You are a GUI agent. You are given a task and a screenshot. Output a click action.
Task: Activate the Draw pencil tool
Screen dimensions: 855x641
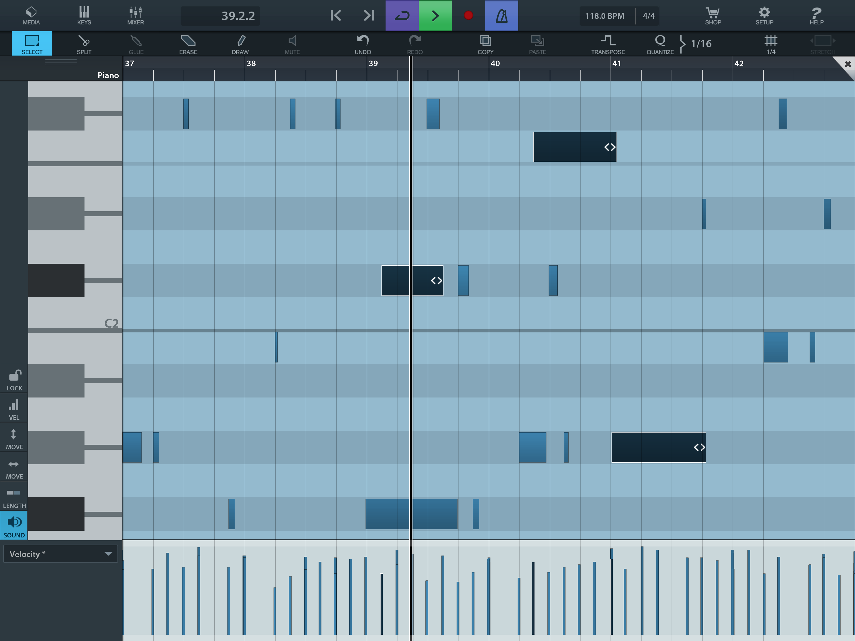240,44
